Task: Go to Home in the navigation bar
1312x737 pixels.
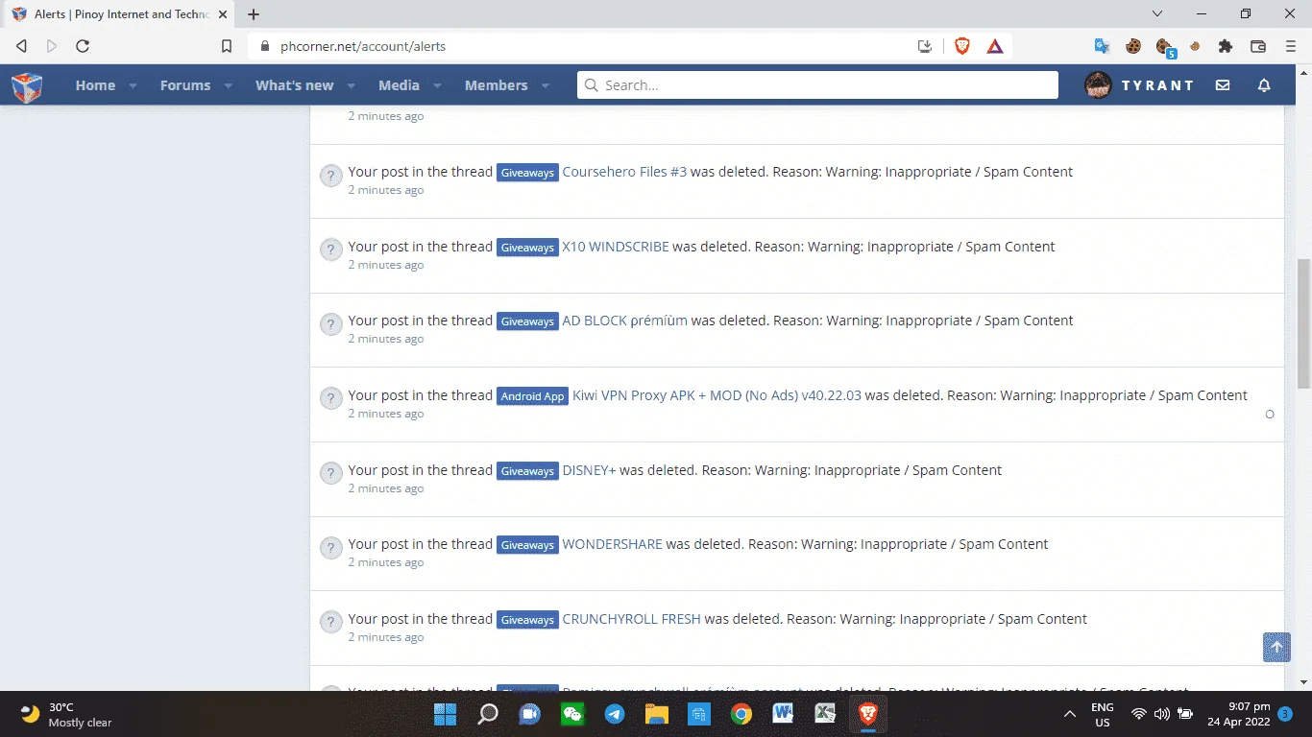Action: (x=95, y=85)
